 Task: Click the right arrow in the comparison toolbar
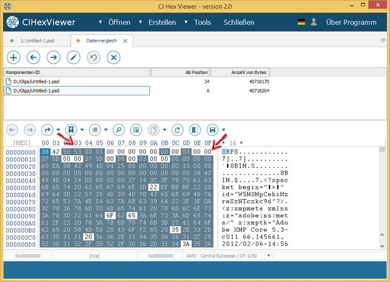coord(53,57)
